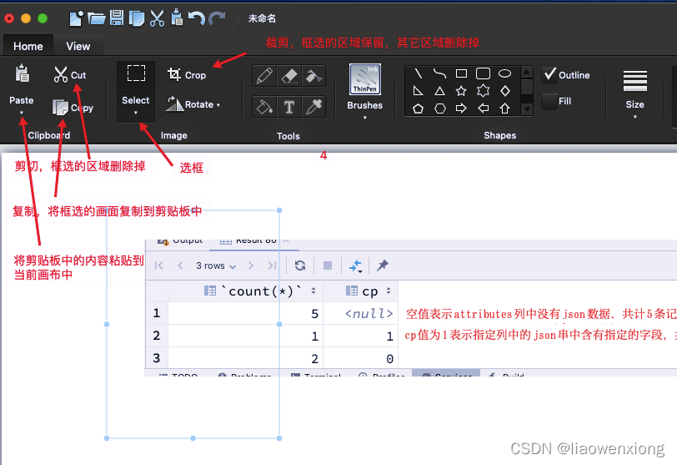The width and height of the screenshot is (677, 465).
Task: Switch to the View ribbon tab
Action: tap(78, 46)
